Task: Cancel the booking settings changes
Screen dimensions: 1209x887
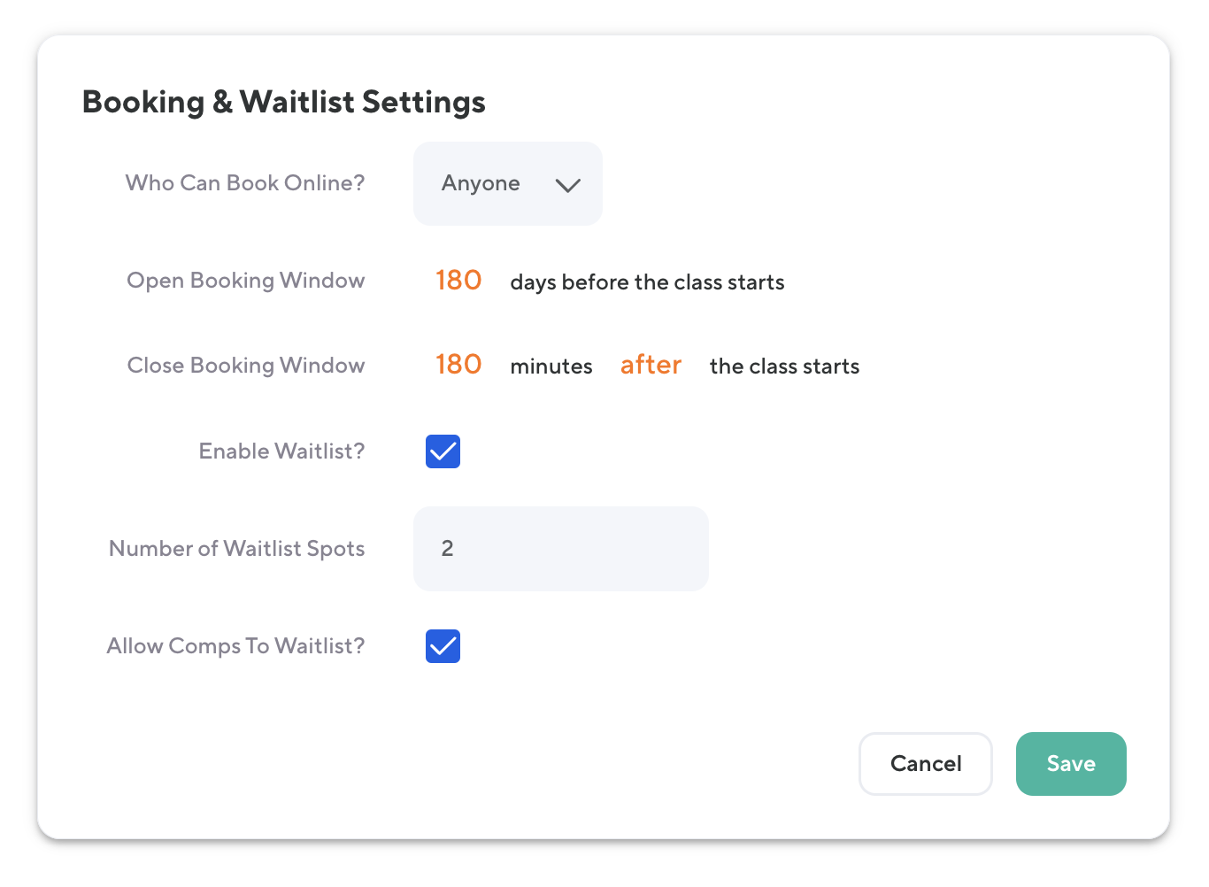Action: (925, 764)
